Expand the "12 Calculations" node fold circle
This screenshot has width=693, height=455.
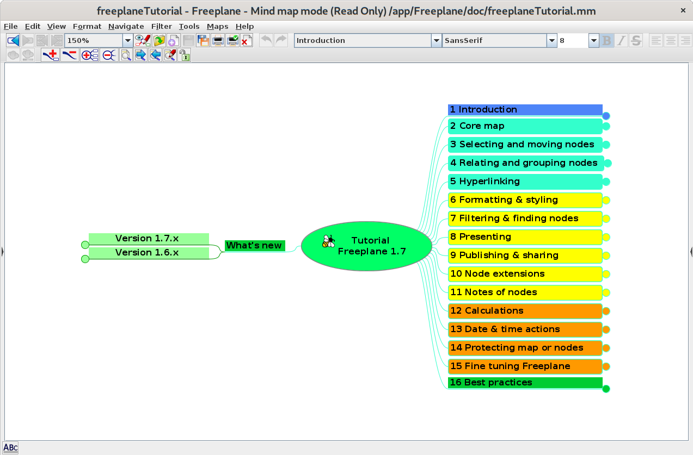(x=606, y=311)
